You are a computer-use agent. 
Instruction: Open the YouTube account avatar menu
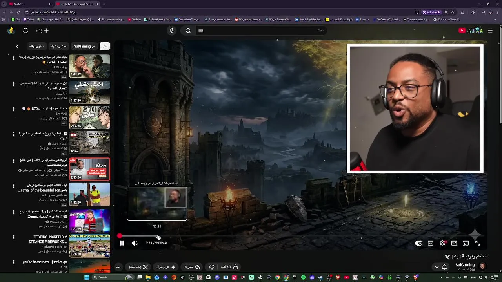tap(11, 31)
